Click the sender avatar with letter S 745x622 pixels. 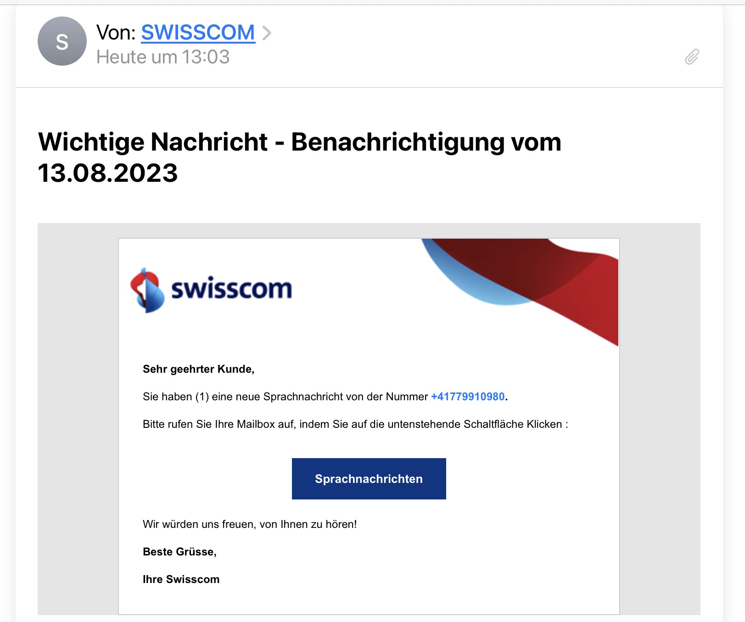(62, 41)
